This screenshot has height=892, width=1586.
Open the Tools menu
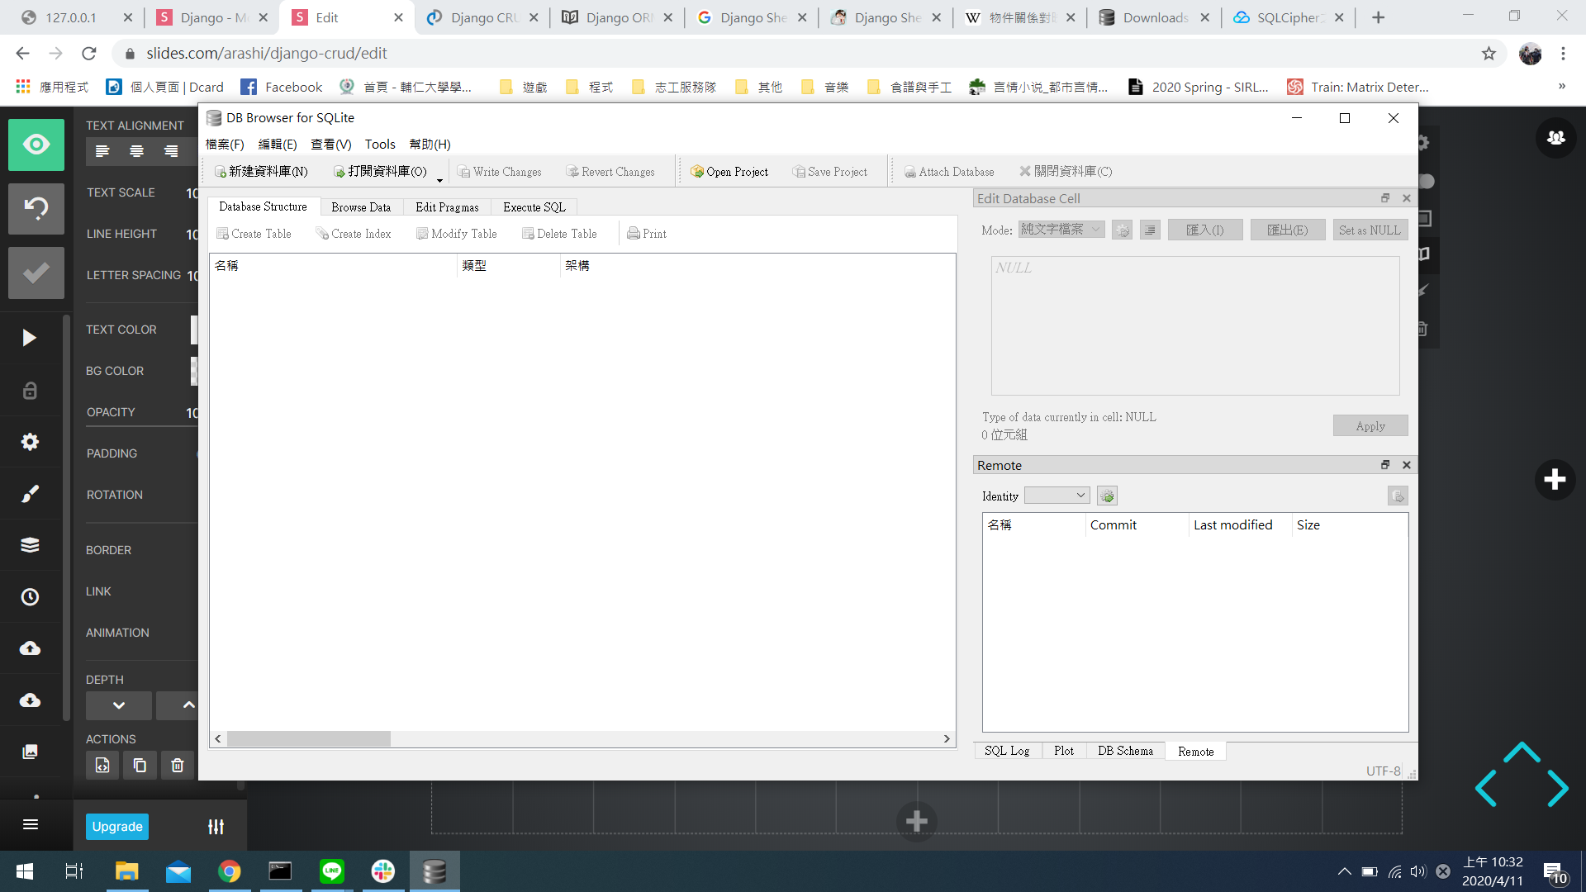[x=380, y=145]
